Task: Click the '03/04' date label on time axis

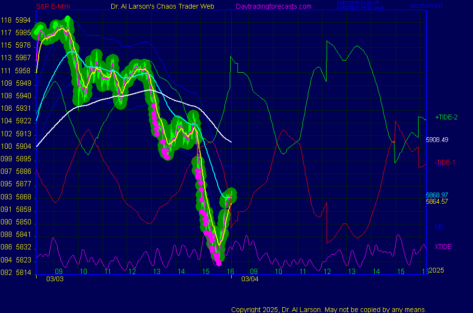Action: coord(250,279)
